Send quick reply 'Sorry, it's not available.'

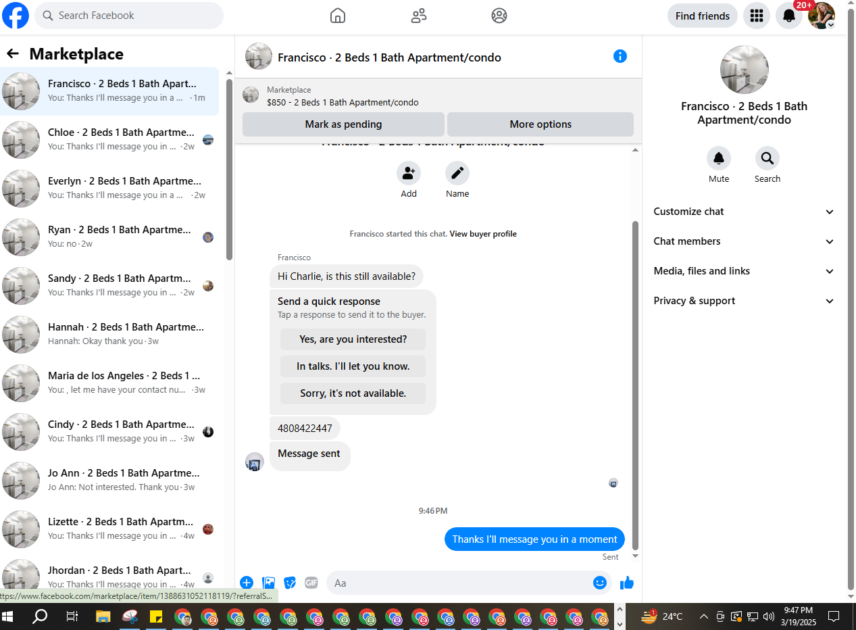click(353, 393)
